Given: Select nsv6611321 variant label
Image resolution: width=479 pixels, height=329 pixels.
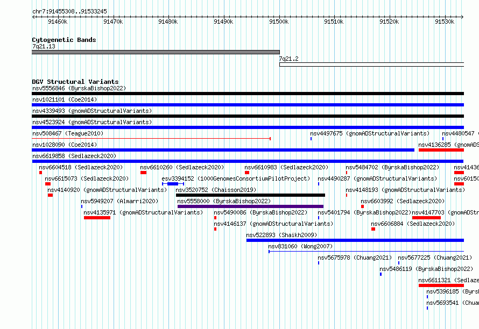Looking at the screenshot, I should tap(448, 280).
